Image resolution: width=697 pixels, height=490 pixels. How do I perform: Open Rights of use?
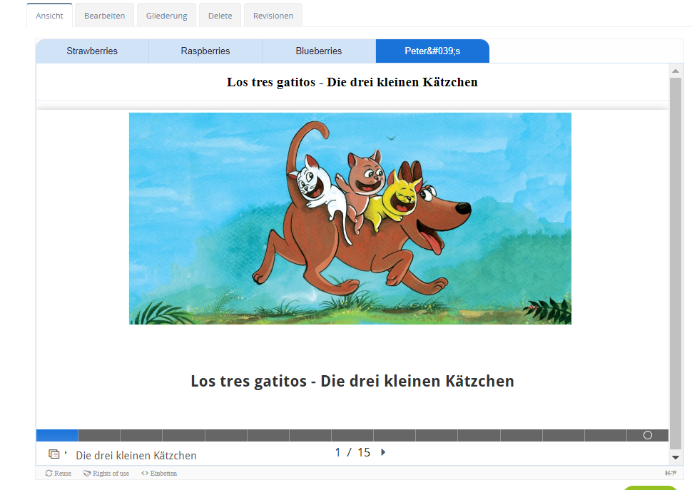pos(106,473)
